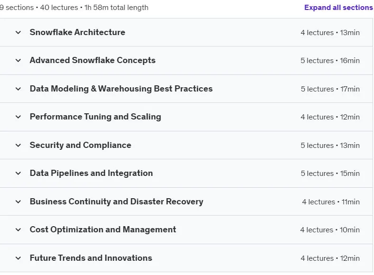The image size is (374, 275).
Task: Click chevron next to Cost Optimization and Management
Action: 18,230
